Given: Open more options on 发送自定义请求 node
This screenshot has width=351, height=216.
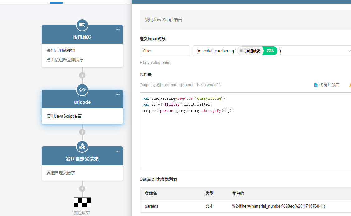Looking at the screenshot, I should pyautogui.click(x=117, y=151).
